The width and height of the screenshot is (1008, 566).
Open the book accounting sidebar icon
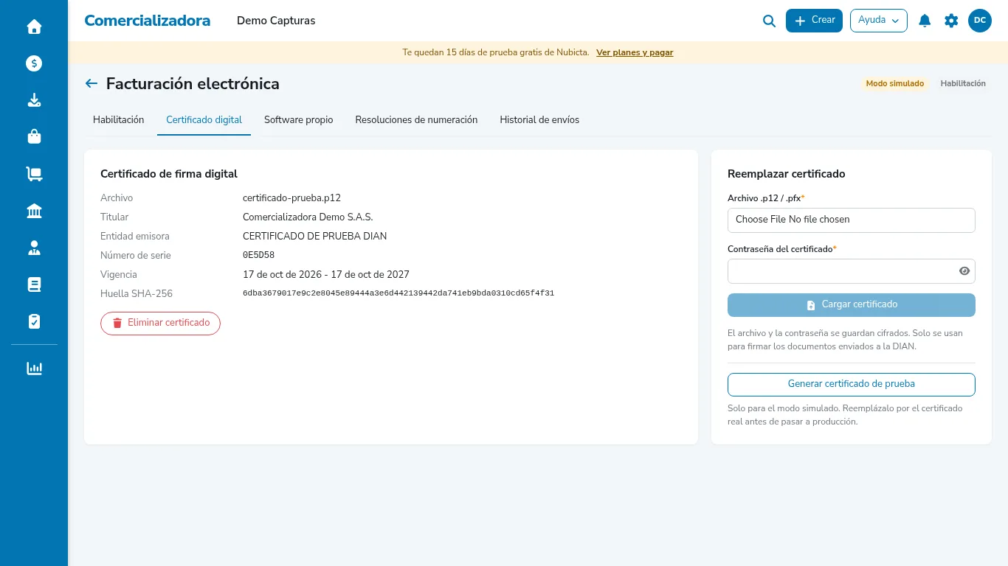click(x=34, y=284)
